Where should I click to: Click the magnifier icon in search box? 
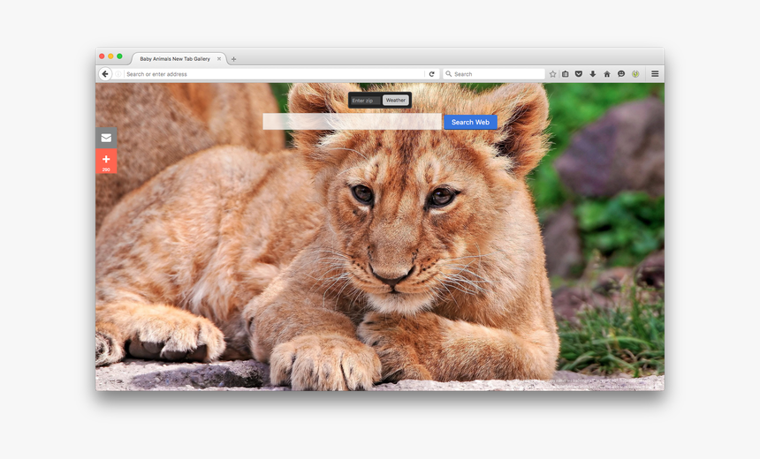coord(449,74)
